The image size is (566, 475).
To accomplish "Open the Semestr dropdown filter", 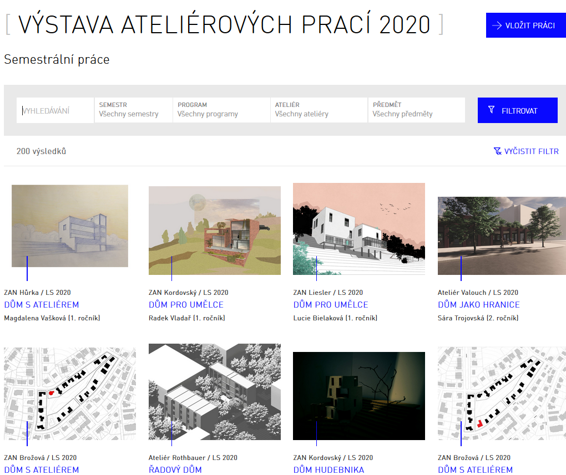I will (134, 110).
